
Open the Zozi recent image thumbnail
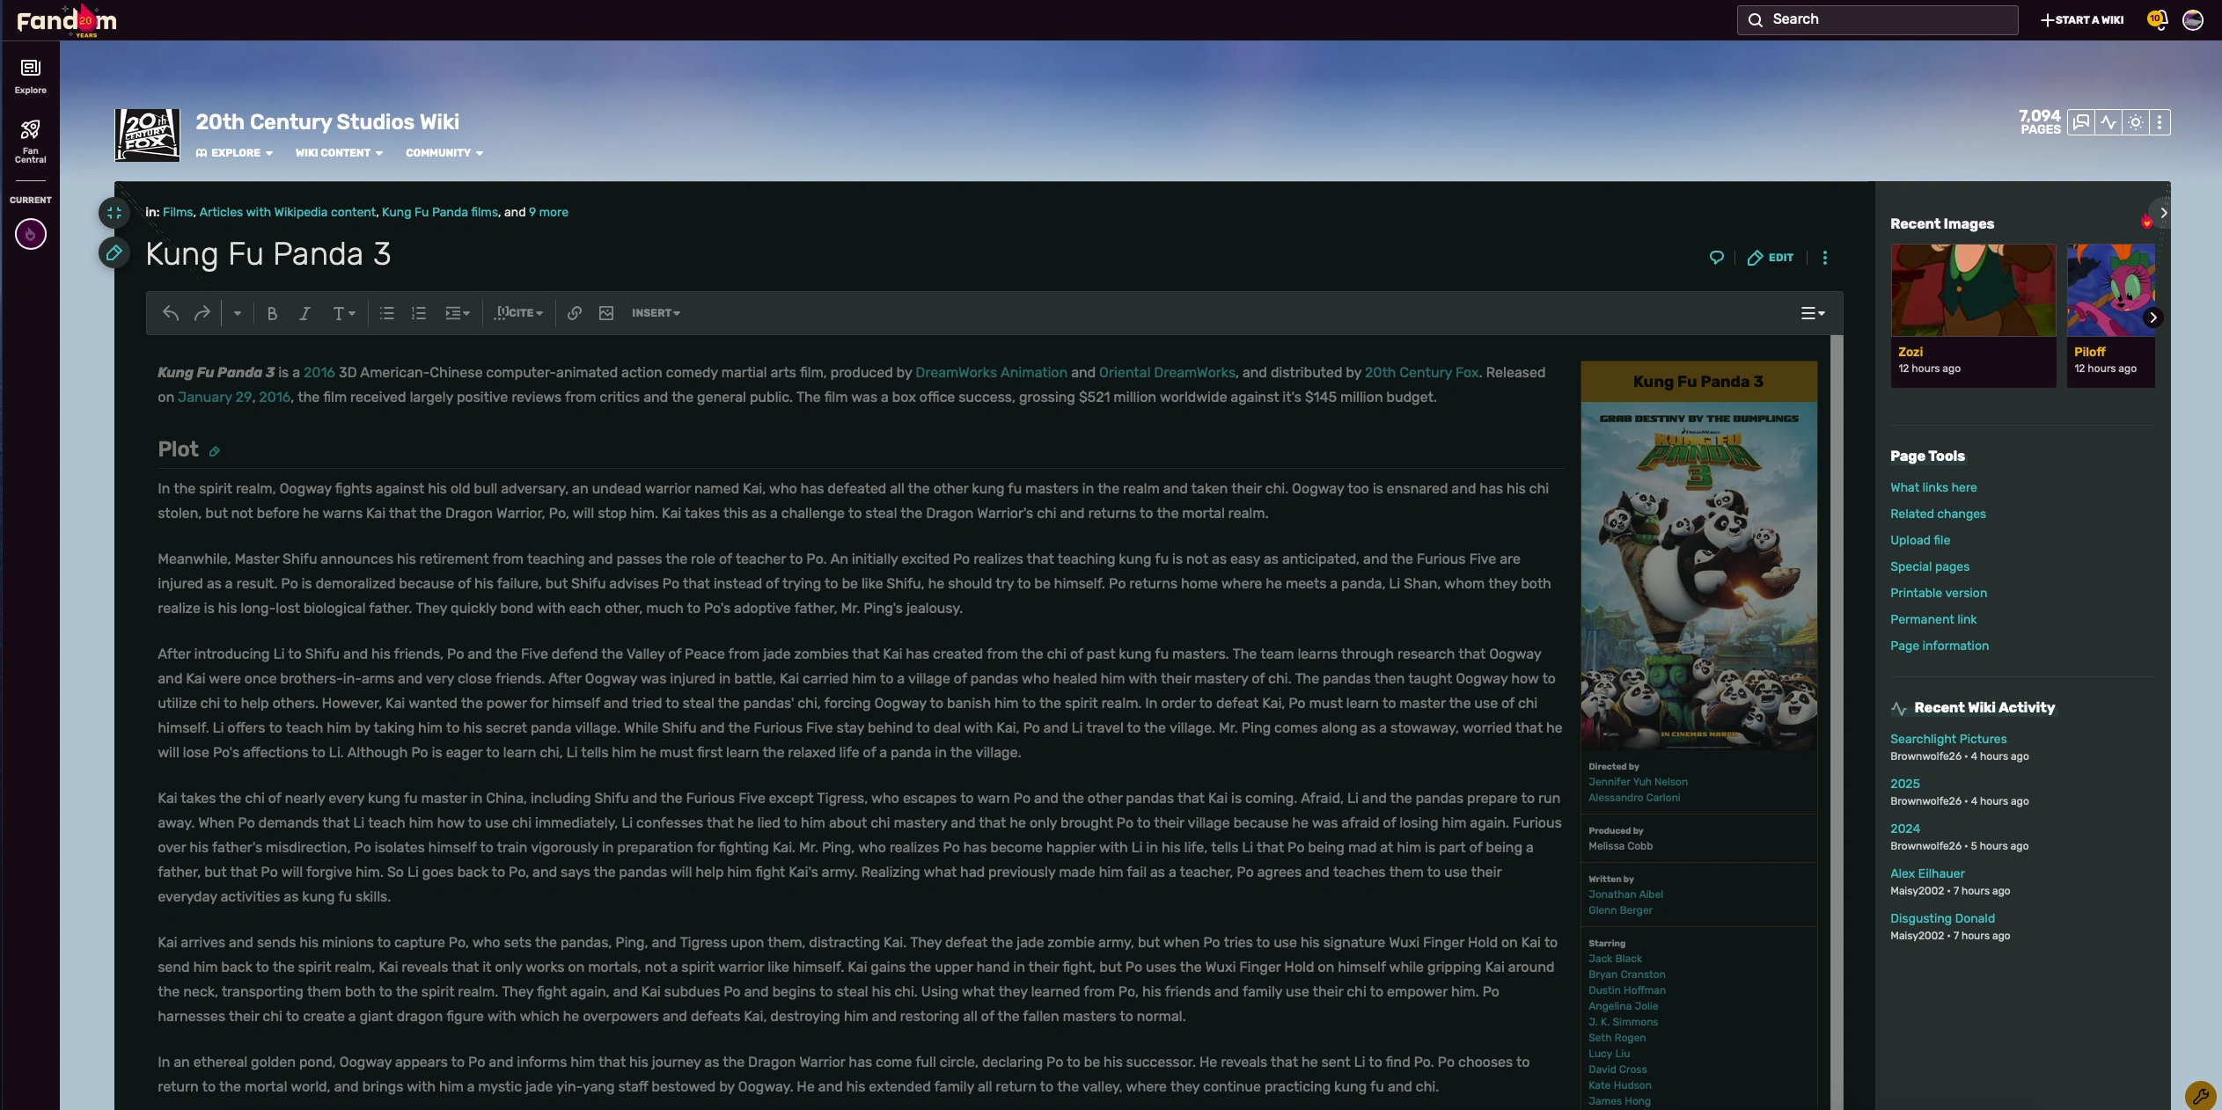1972,290
